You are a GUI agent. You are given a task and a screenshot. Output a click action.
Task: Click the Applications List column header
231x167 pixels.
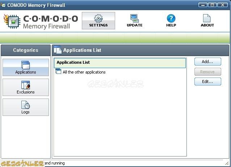coord(120,63)
